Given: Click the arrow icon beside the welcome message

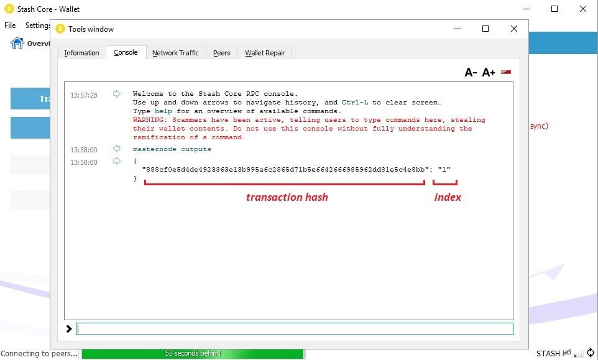Looking at the screenshot, I should coord(117,93).
